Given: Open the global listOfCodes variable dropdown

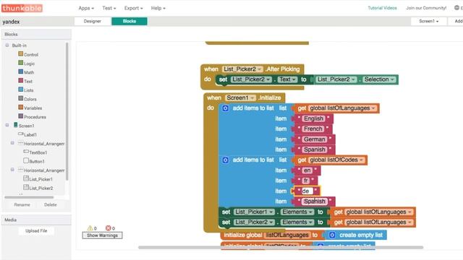Looking at the screenshot, I should (336, 160).
